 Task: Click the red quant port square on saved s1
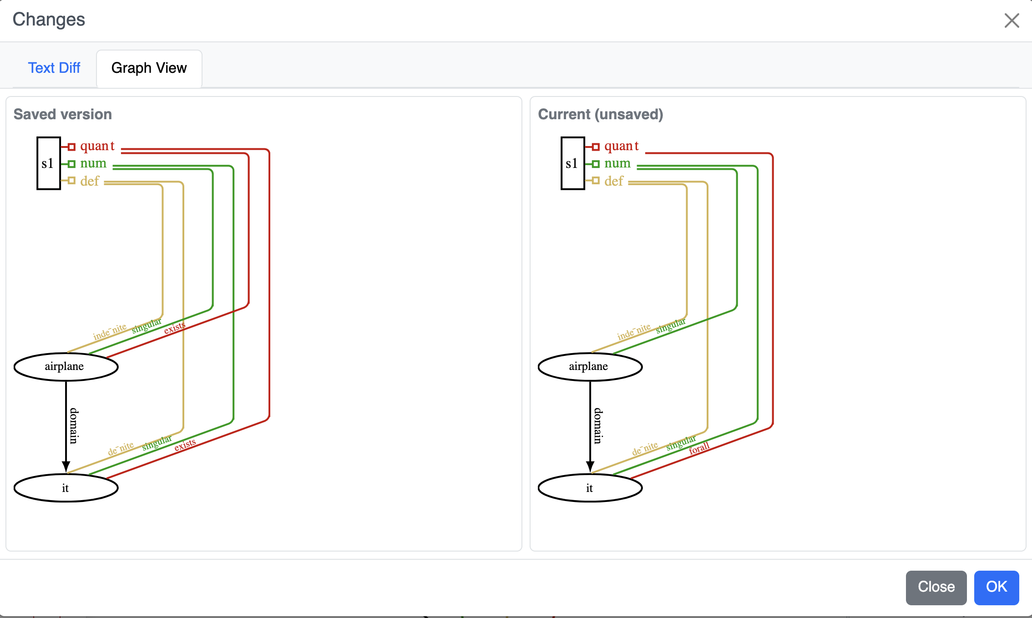click(71, 147)
